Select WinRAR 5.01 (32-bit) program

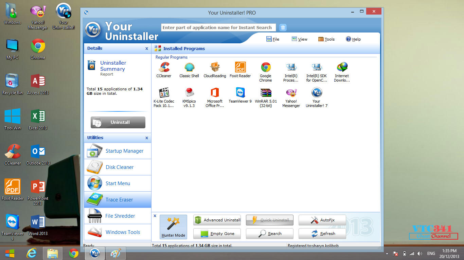pyautogui.click(x=266, y=97)
